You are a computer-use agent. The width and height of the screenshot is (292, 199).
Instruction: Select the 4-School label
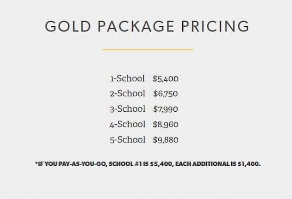point(128,124)
